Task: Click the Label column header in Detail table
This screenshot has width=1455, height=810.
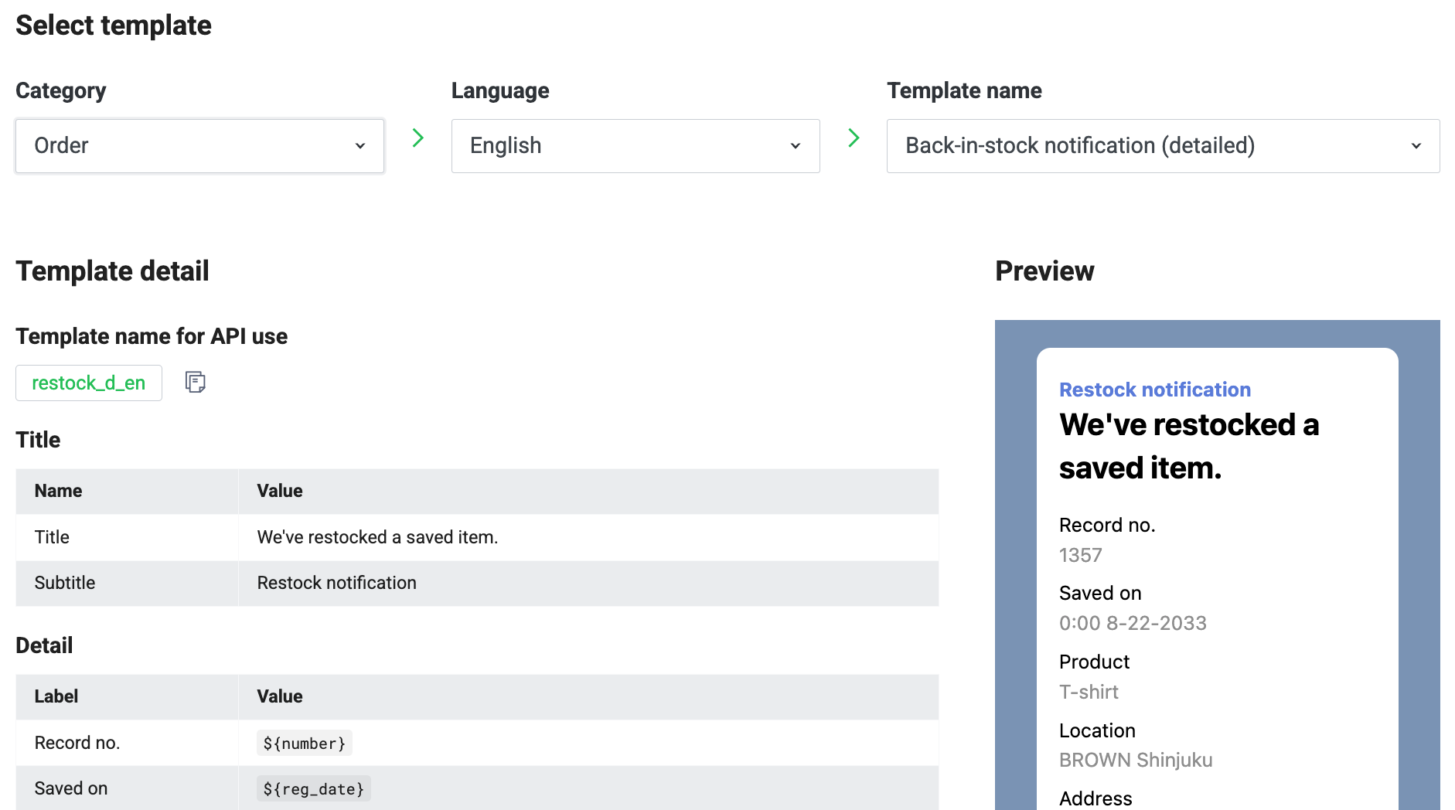Action: point(56,696)
